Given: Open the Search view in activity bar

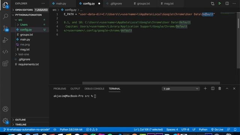Looking at the screenshot, I should [x=6, y=16].
